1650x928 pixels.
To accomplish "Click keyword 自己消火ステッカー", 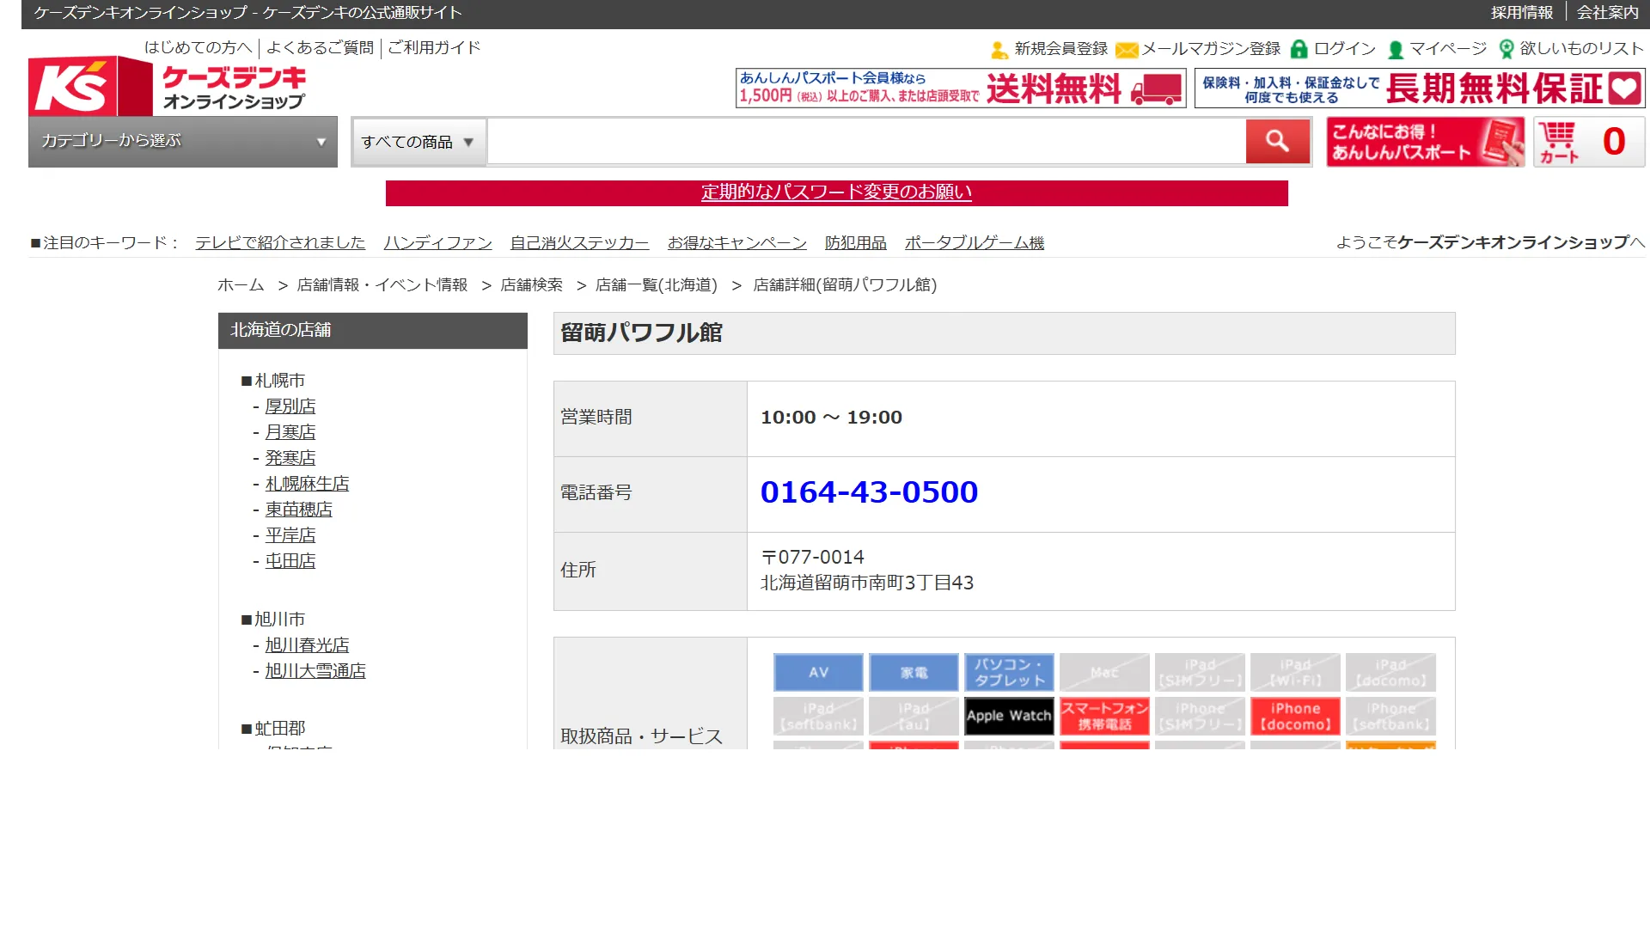I will click(579, 243).
